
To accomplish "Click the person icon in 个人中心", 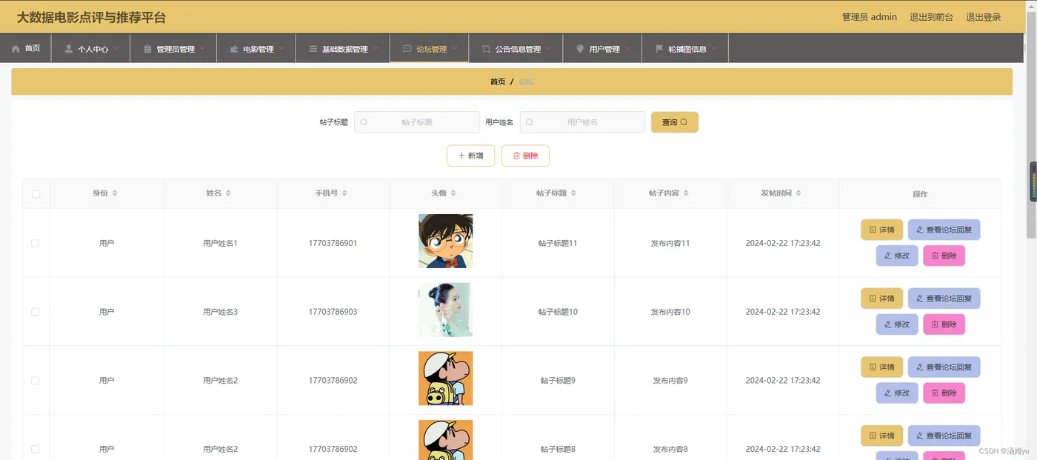I will (69, 49).
